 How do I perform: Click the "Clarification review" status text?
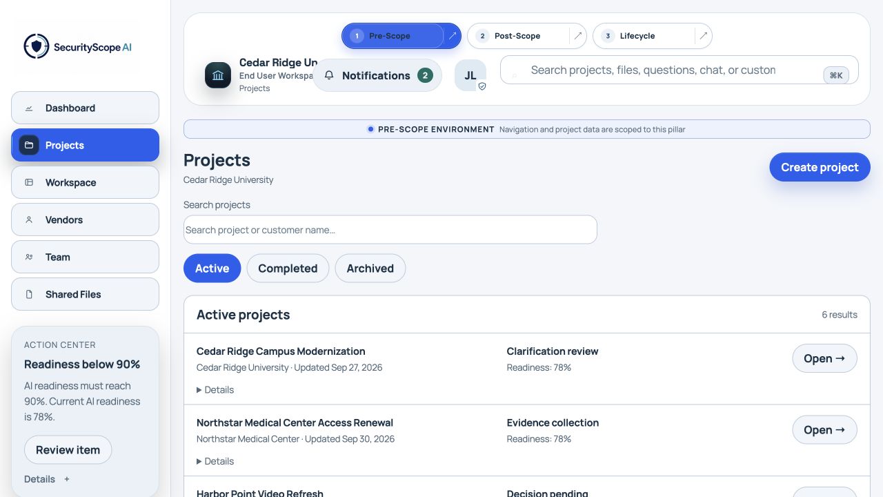pos(553,351)
